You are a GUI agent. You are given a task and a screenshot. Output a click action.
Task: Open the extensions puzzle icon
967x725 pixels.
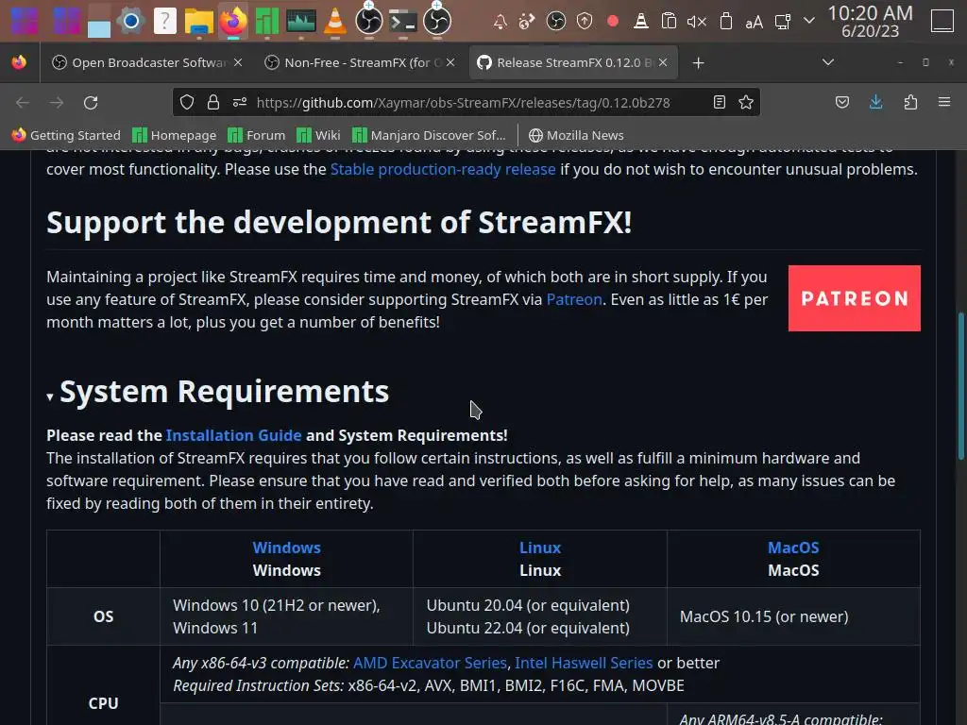910,102
